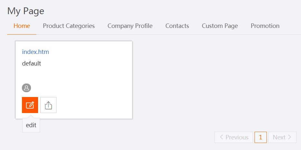Click the share/export icon button

tap(48, 105)
